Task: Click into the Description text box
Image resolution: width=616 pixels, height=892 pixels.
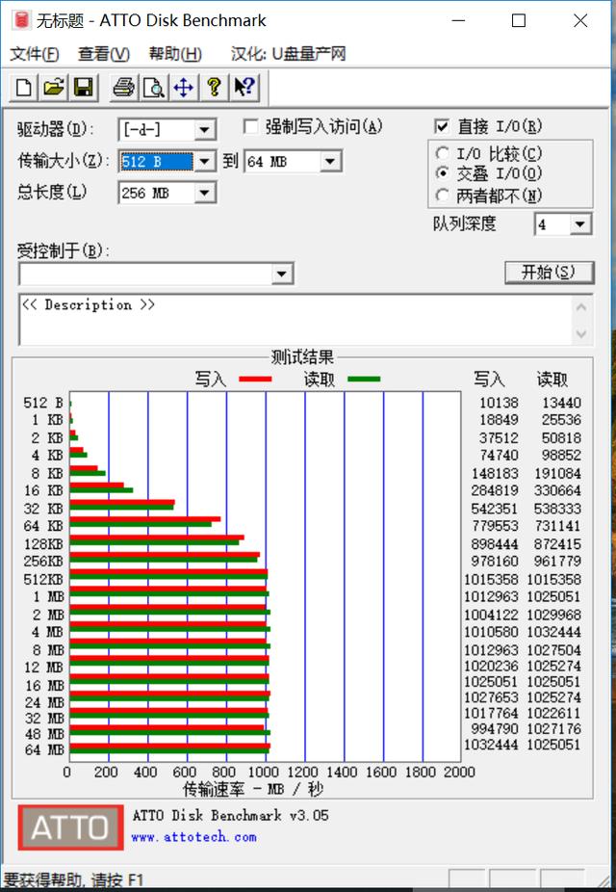Action: pos(295,319)
